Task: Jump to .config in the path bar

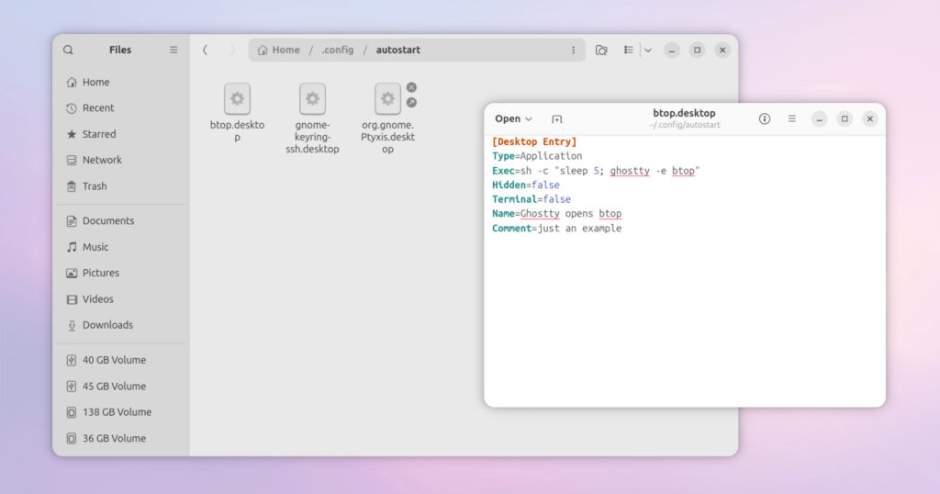Action: (x=338, y=51)
